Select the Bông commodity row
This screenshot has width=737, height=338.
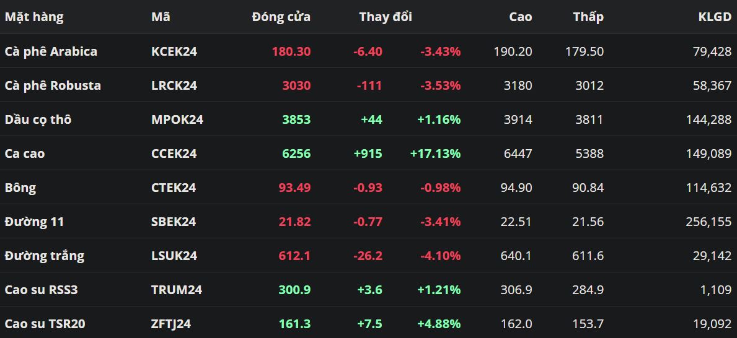point(20,188)
